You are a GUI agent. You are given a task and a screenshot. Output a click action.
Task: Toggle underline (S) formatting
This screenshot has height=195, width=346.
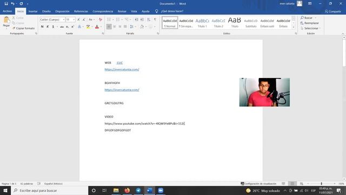click(x=53, y=27)
